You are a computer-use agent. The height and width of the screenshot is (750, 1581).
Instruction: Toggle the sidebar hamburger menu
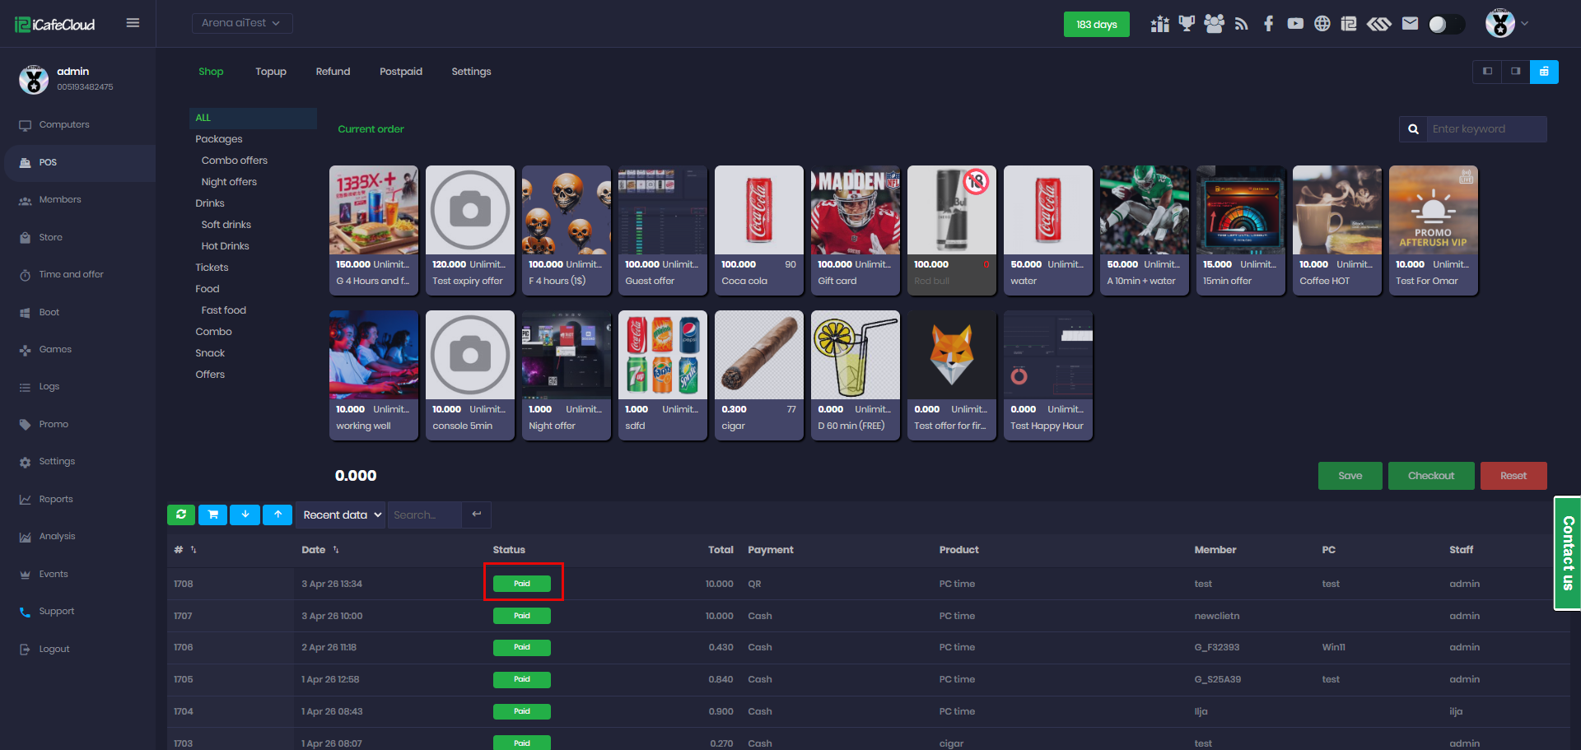click(x=133, y=23)
